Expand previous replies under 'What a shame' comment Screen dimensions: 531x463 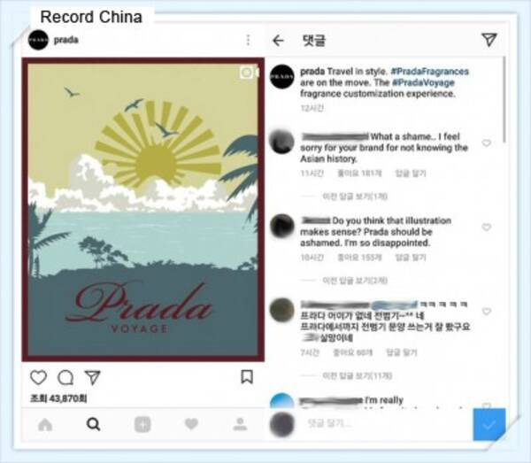pyautogui.click(x=355, y=197)
